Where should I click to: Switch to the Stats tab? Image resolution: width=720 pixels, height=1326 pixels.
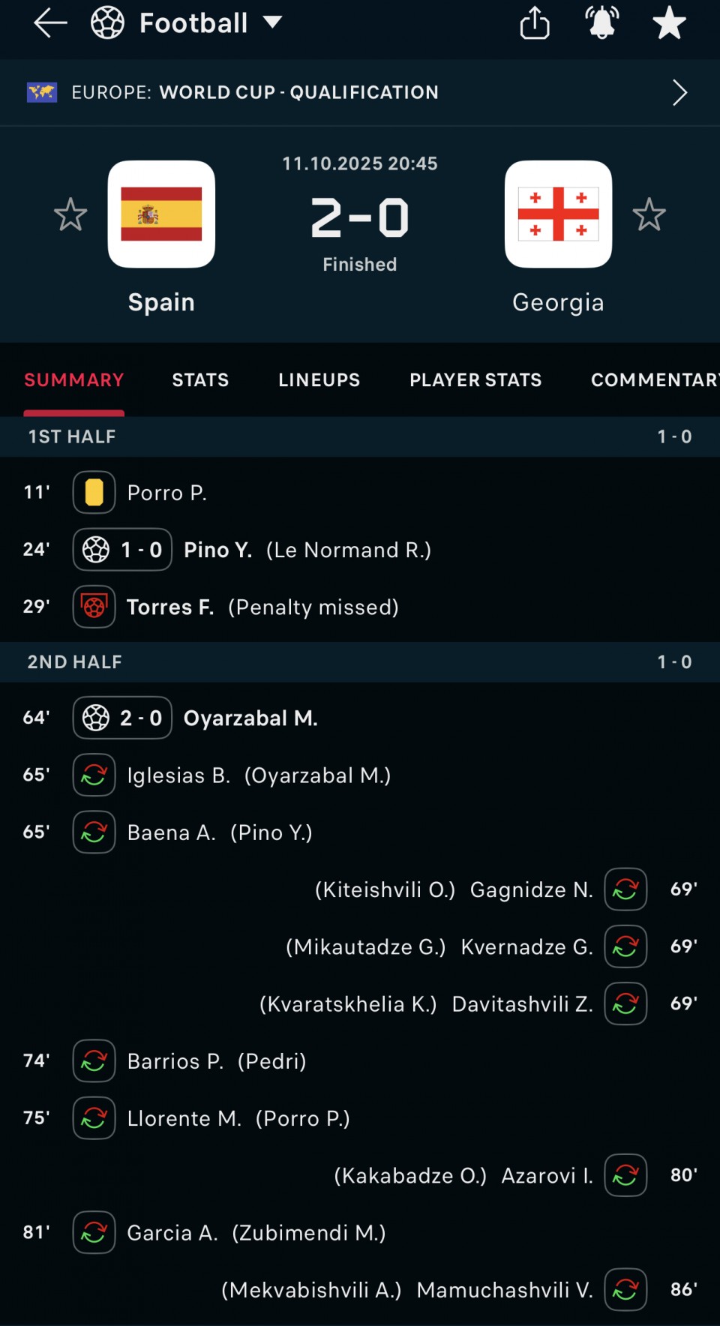point(200,380)
